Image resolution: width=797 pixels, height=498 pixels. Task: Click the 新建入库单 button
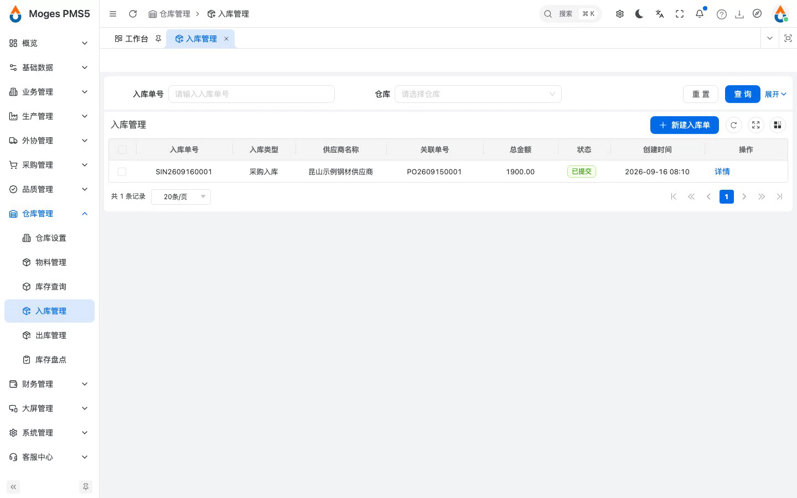(x=685, y=125)
